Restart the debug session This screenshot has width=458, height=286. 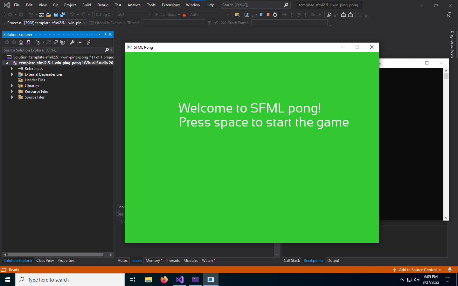coord(275,15)
